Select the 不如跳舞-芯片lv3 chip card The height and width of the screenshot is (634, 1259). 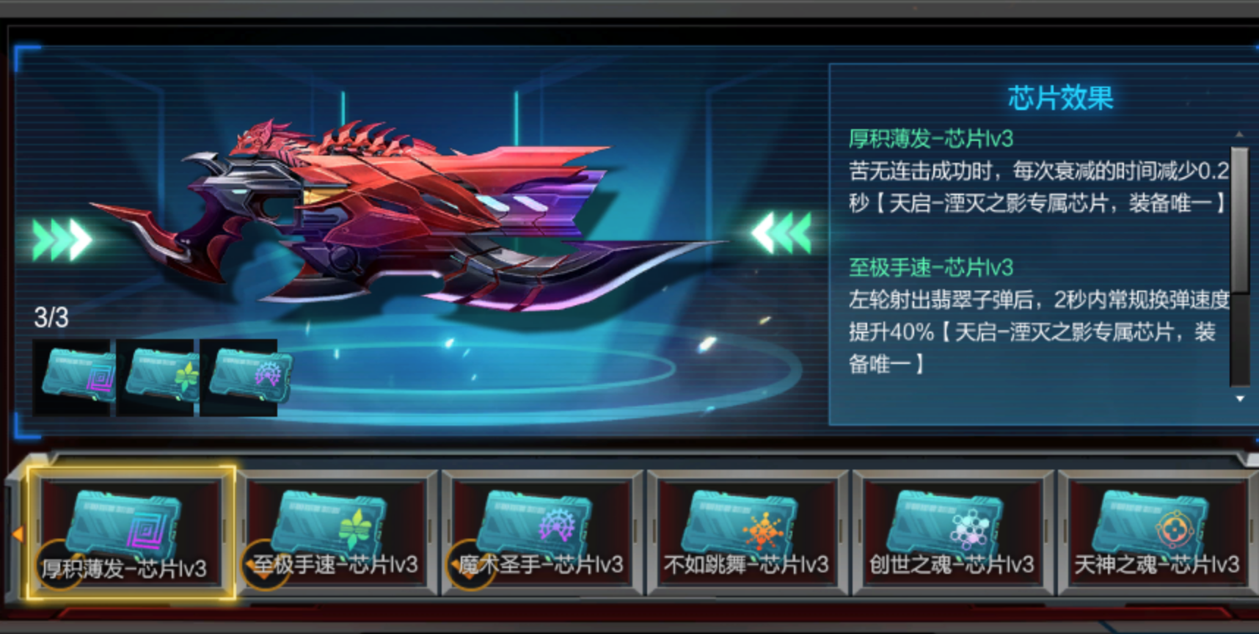pos(748,533)
